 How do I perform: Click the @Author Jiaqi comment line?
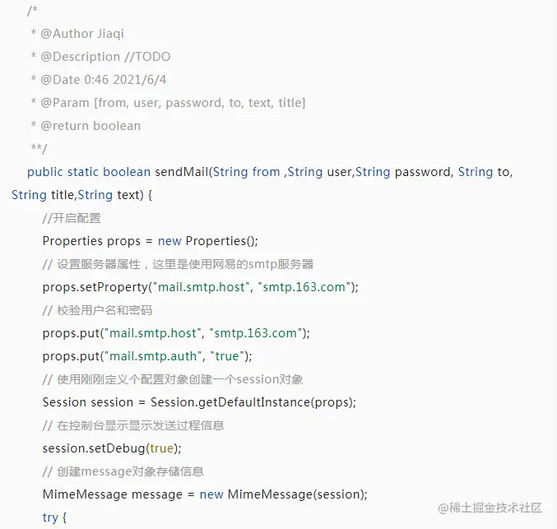pyautogui.click(x=77, y=34)
